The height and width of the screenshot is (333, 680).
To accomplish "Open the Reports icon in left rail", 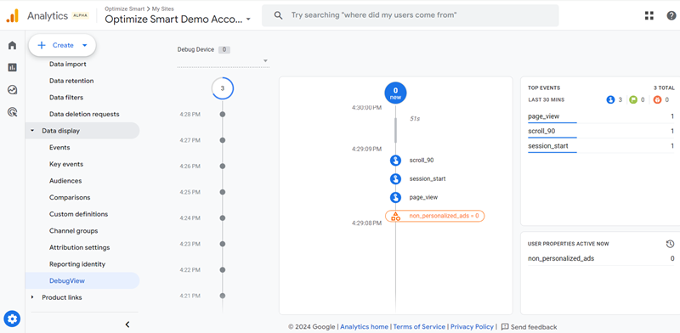I will click(12, 67).
